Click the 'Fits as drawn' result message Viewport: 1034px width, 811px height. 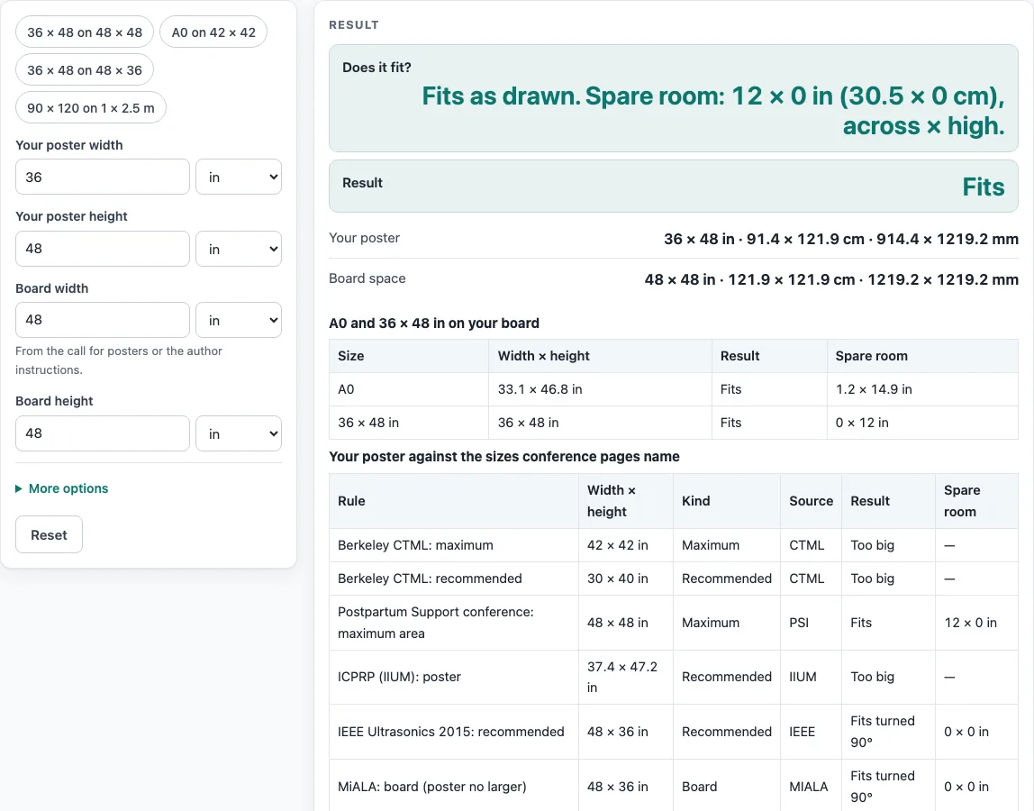tap(712, 111)
